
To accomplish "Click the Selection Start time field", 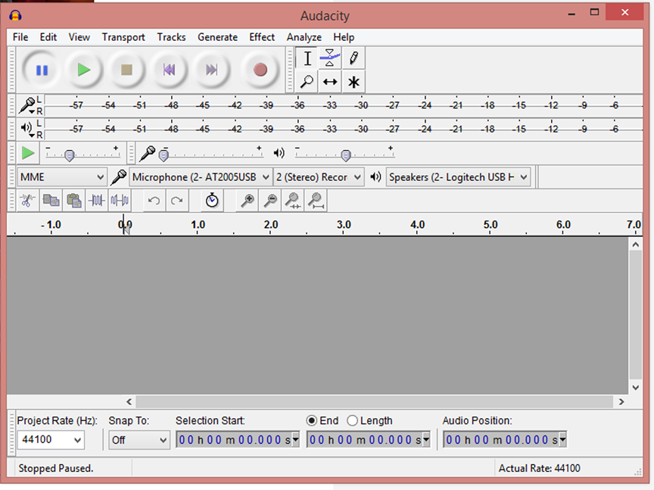I will coord(238,439).
